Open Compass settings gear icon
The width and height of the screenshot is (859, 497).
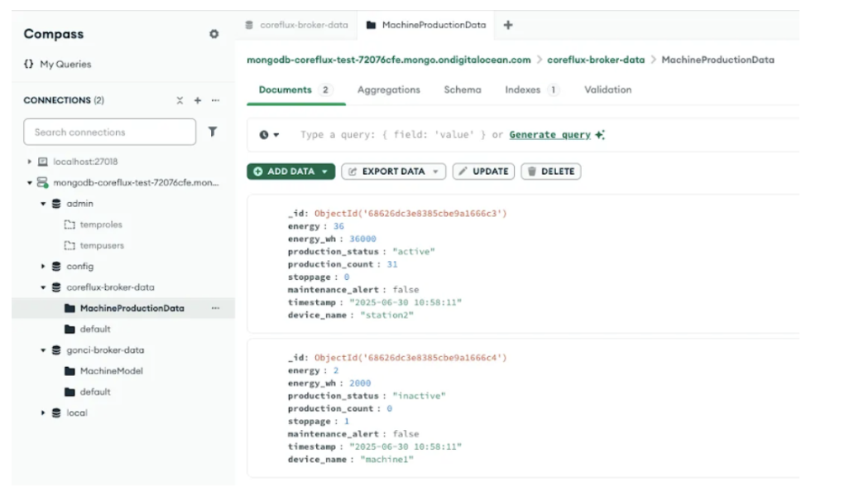point(214,34)
